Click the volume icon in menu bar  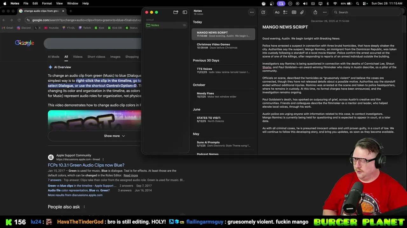pos(305,3)
